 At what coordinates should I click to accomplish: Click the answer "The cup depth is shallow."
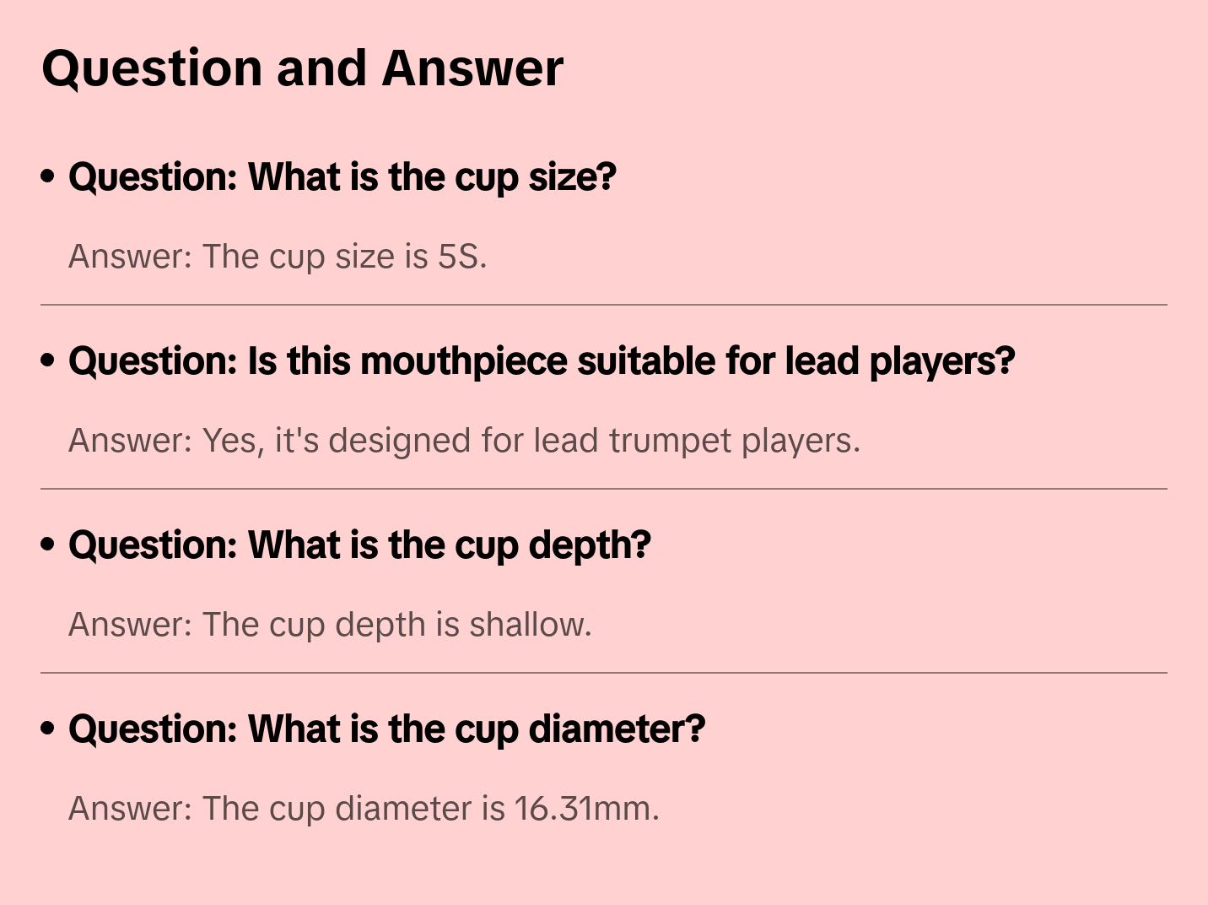(330, 625)
